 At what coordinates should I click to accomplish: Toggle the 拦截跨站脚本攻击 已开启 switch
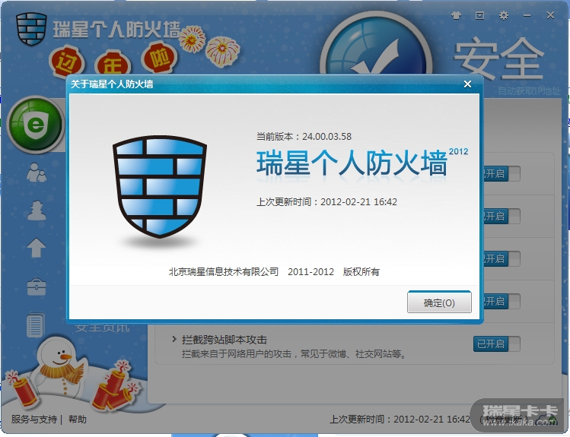(x=497, y=344)
